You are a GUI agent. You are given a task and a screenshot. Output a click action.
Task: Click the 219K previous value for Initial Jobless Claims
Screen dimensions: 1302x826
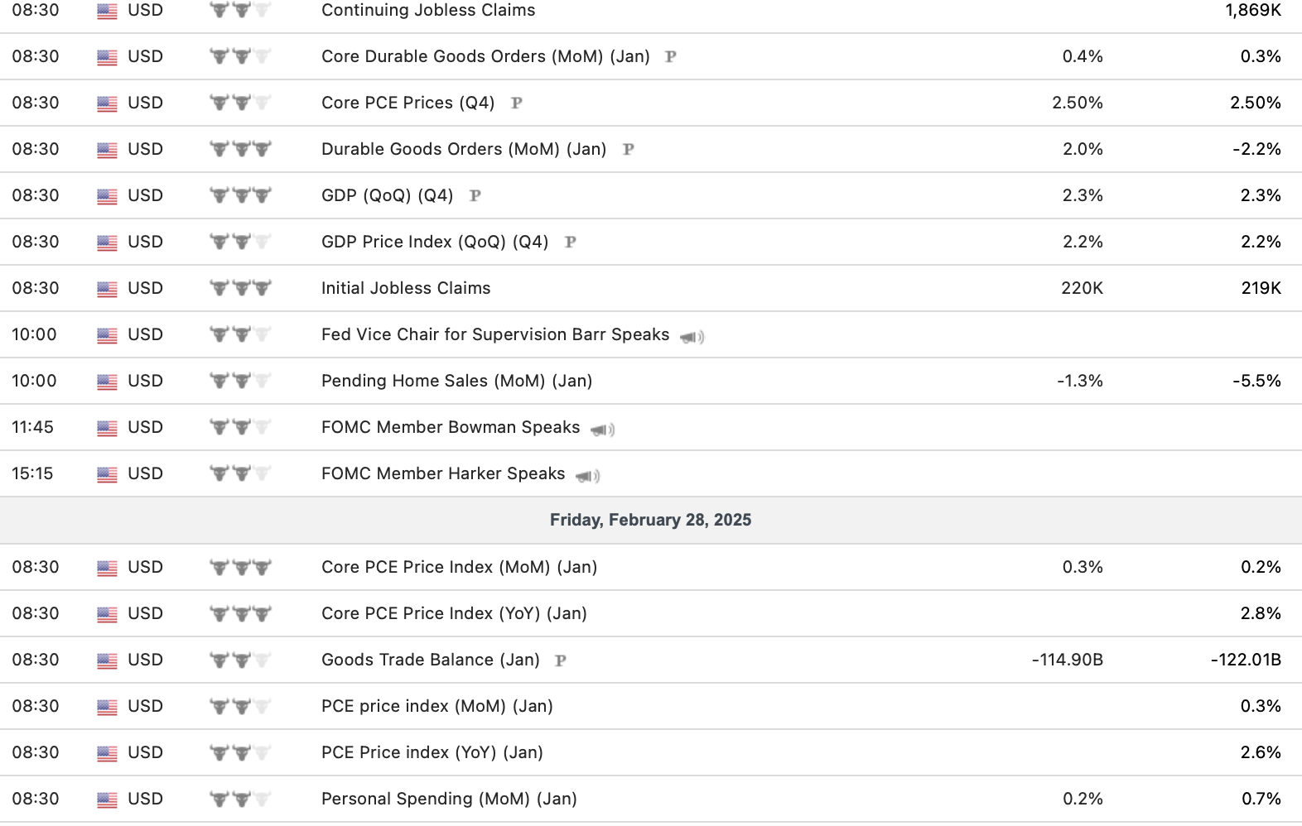click(1261, 288)
